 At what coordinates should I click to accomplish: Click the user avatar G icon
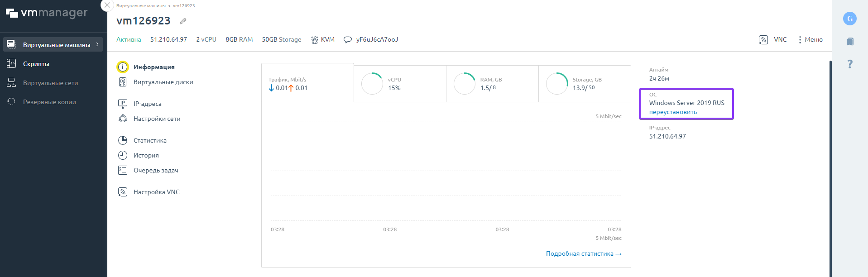point(849,19)
